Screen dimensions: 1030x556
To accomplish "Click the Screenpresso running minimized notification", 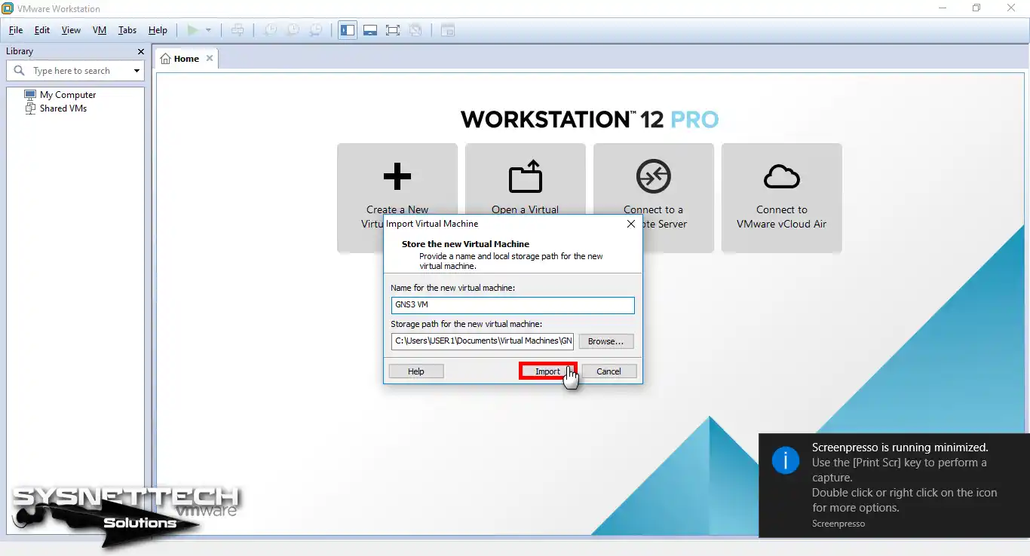I will (x=894, y=484).
